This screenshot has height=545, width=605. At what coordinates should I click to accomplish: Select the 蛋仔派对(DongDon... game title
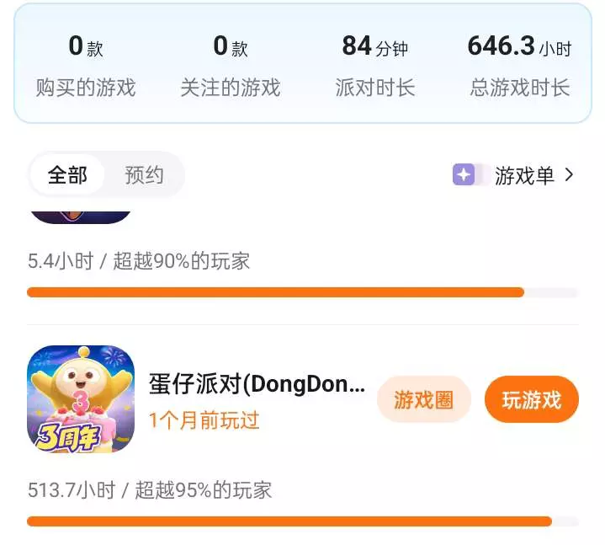(257, 384)
